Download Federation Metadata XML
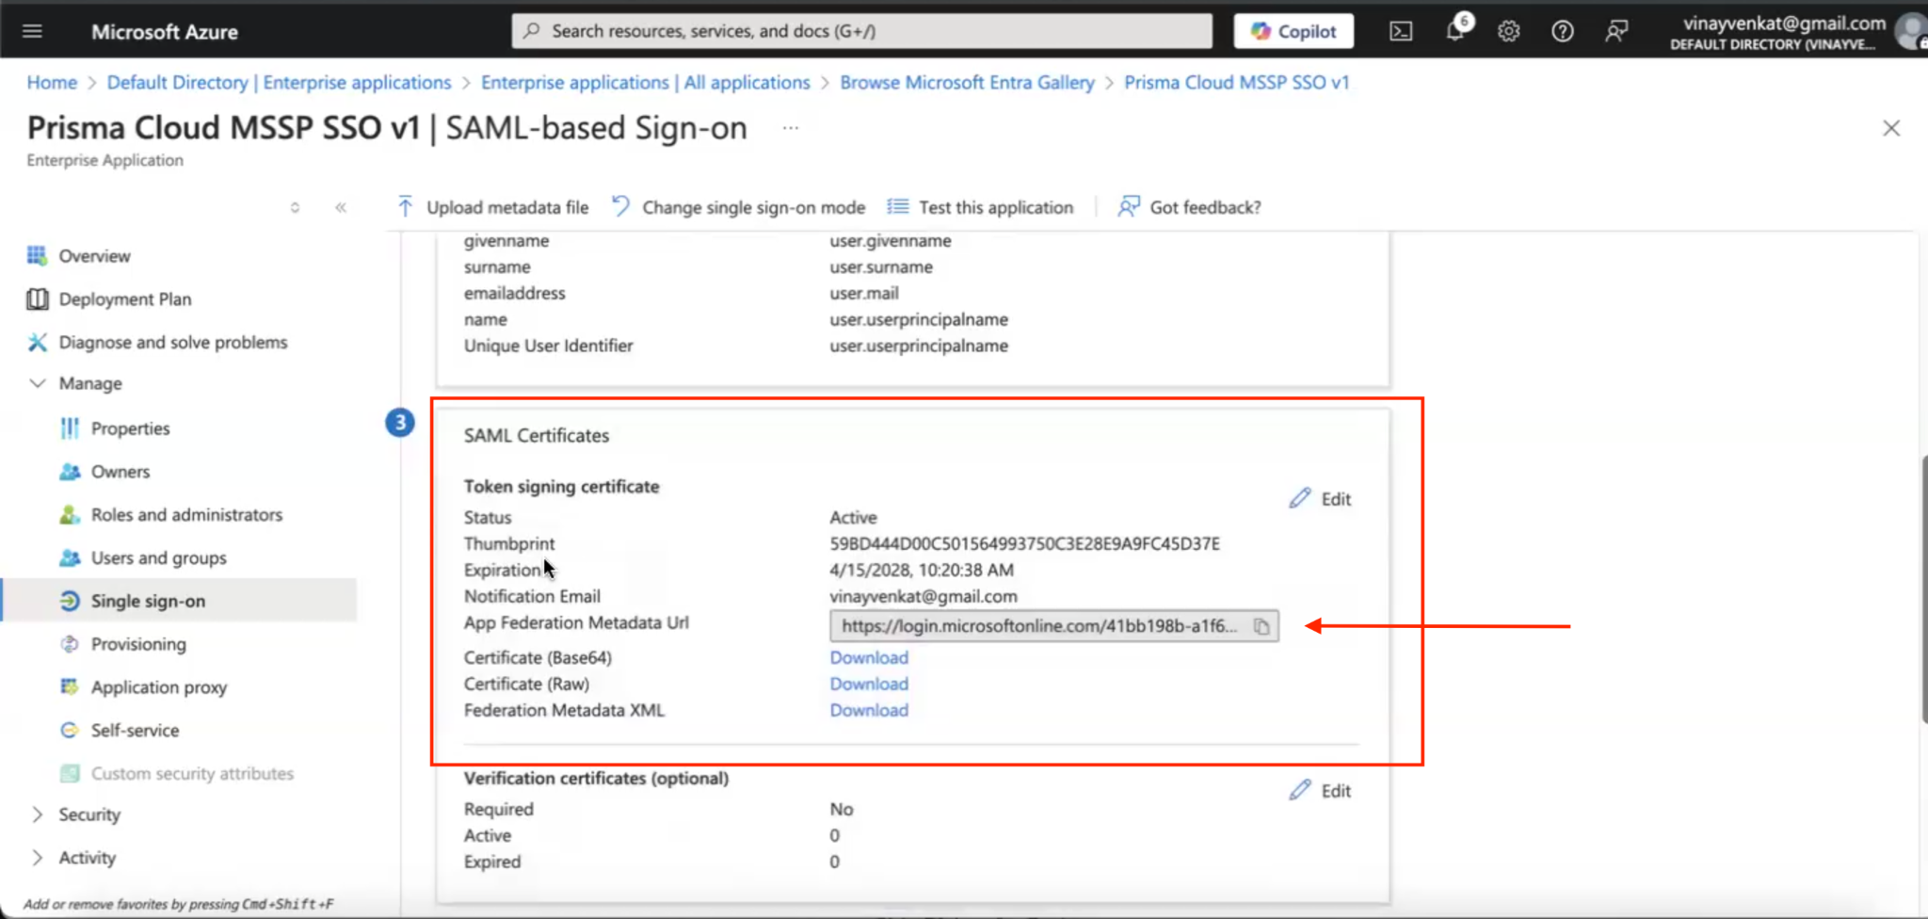 [x=869, y=710]
